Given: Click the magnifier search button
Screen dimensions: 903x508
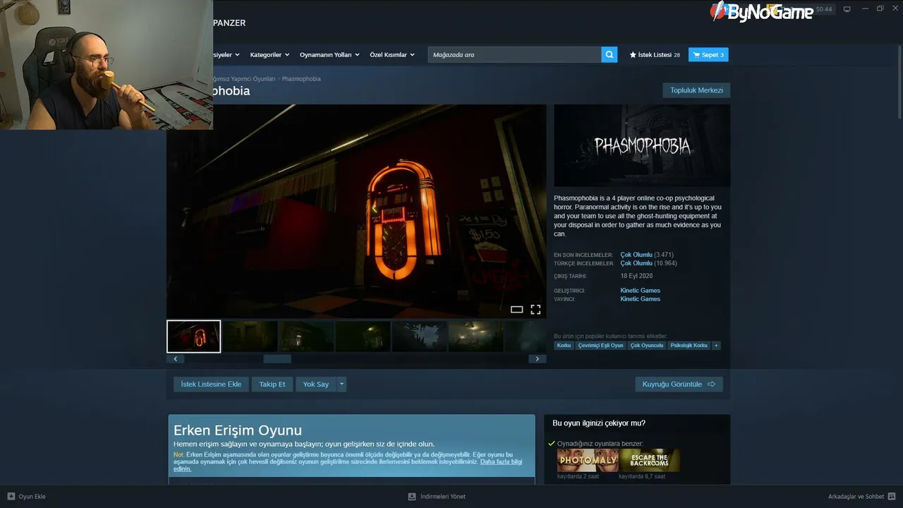Looking at the screenshot, I should [x=610, y=54].
